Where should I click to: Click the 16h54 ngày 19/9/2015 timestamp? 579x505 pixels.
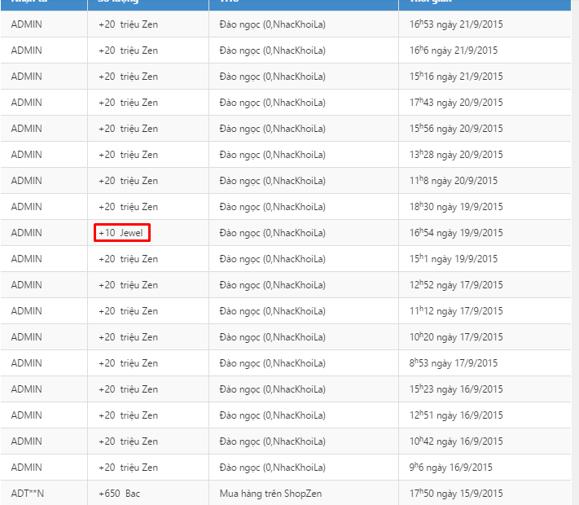pos(456,233)
